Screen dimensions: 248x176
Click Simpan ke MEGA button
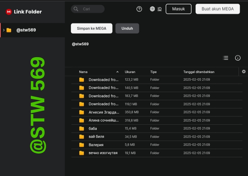(91, 28)
